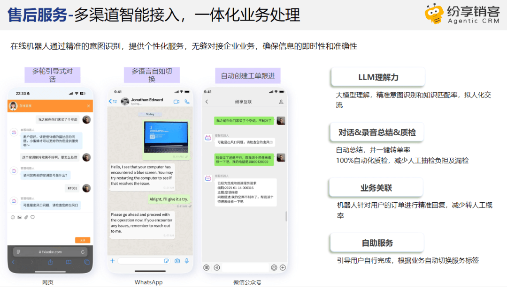The height and width of the screenshot is (287, 507).
Task: Click the 我之前在你们家买了个空调 web chat message
Action: click(58, 120)
